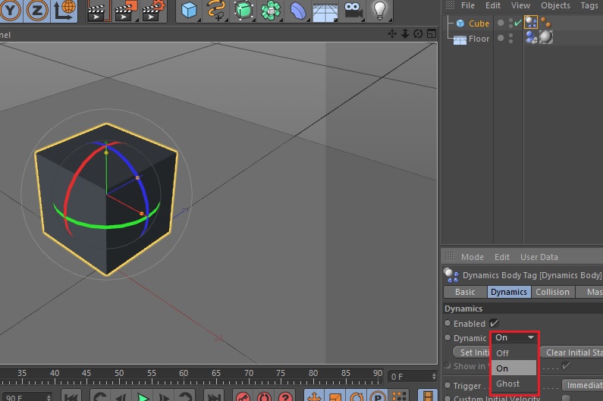Viewport: 603px width, 401px height.
Task: Click Render to Picture Viewer icon
Action: tap(127, 11)
